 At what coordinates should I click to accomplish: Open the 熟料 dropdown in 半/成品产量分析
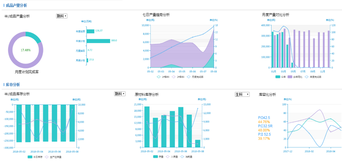click(62, 16)
